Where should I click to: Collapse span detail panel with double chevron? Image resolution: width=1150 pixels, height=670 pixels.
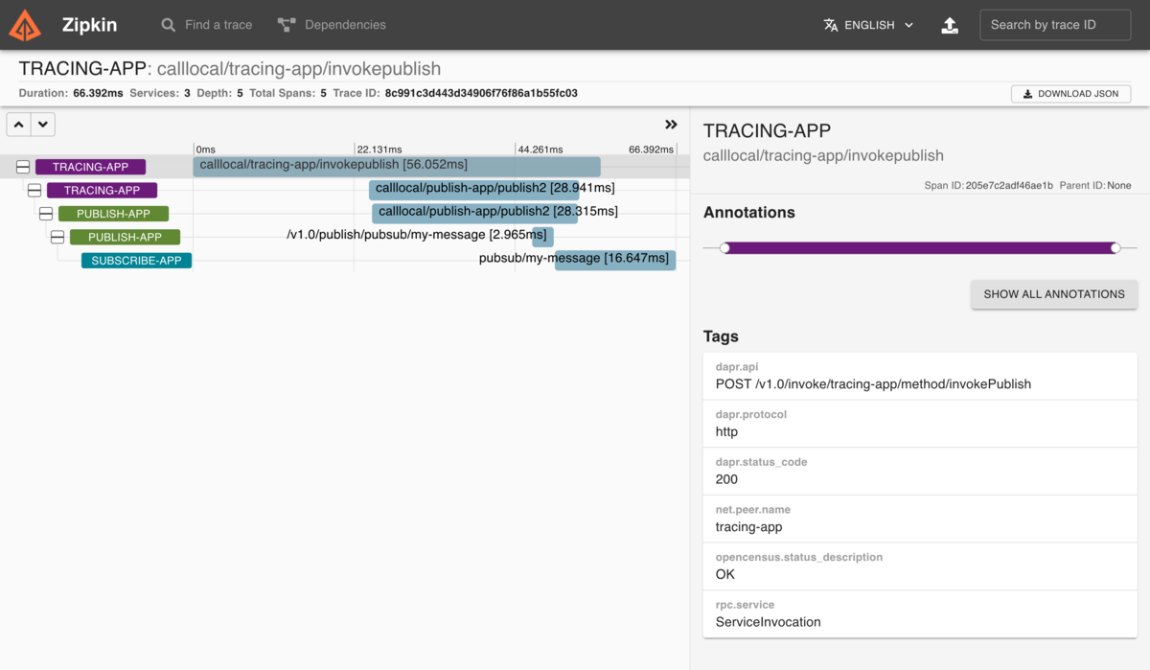click(671, 125)
